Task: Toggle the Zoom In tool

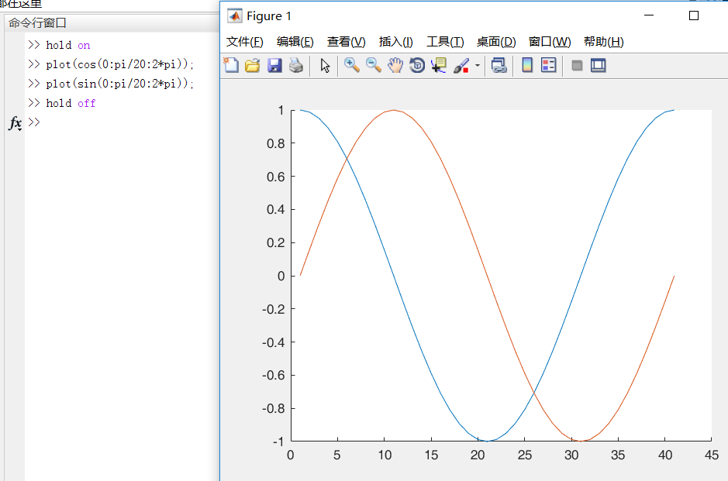Action: coord(351,66)
